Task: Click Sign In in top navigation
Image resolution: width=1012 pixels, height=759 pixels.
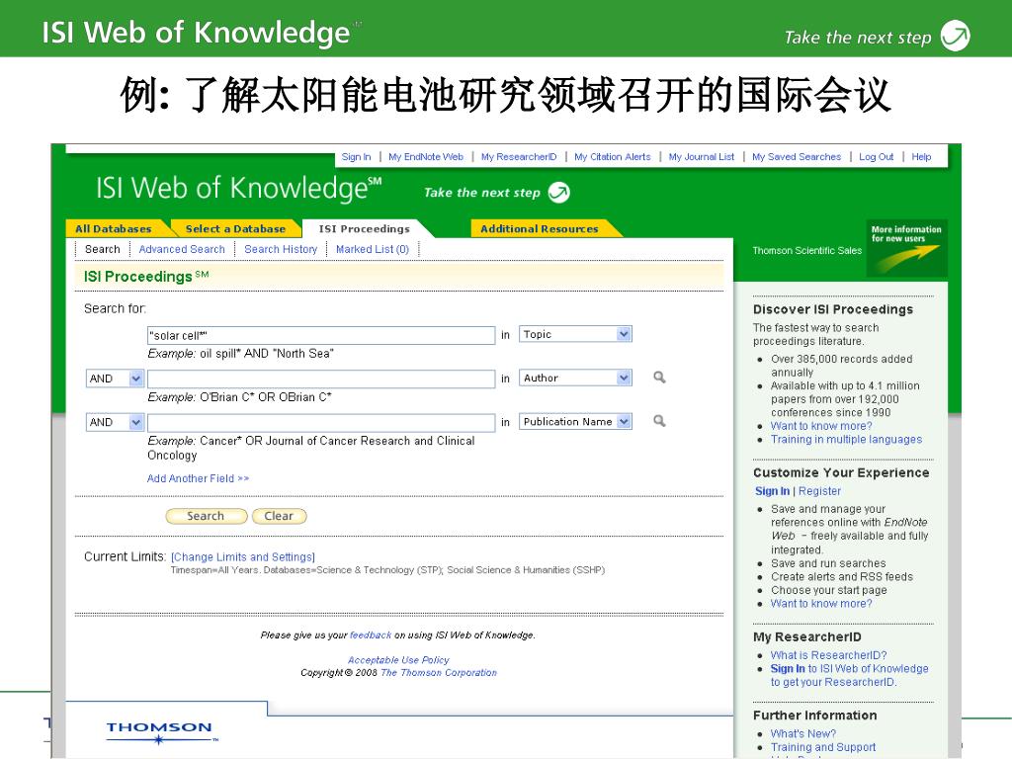Action: tap(356, 157)
